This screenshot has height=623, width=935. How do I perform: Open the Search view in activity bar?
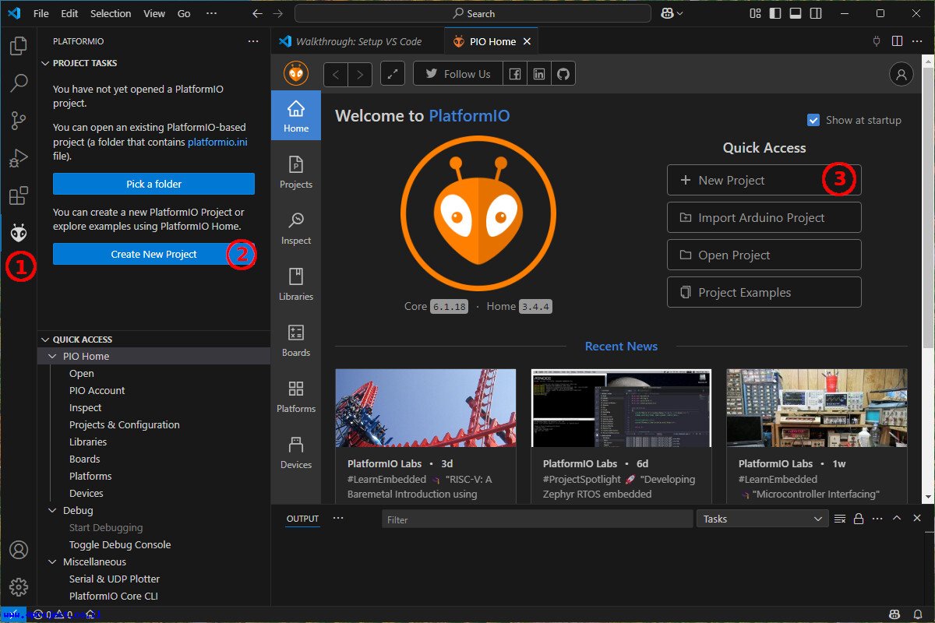coord(19,83)
